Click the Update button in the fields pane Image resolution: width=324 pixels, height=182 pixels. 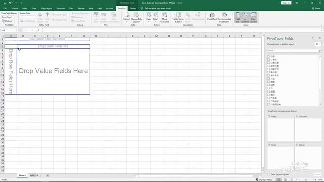(x=317, y=174)
